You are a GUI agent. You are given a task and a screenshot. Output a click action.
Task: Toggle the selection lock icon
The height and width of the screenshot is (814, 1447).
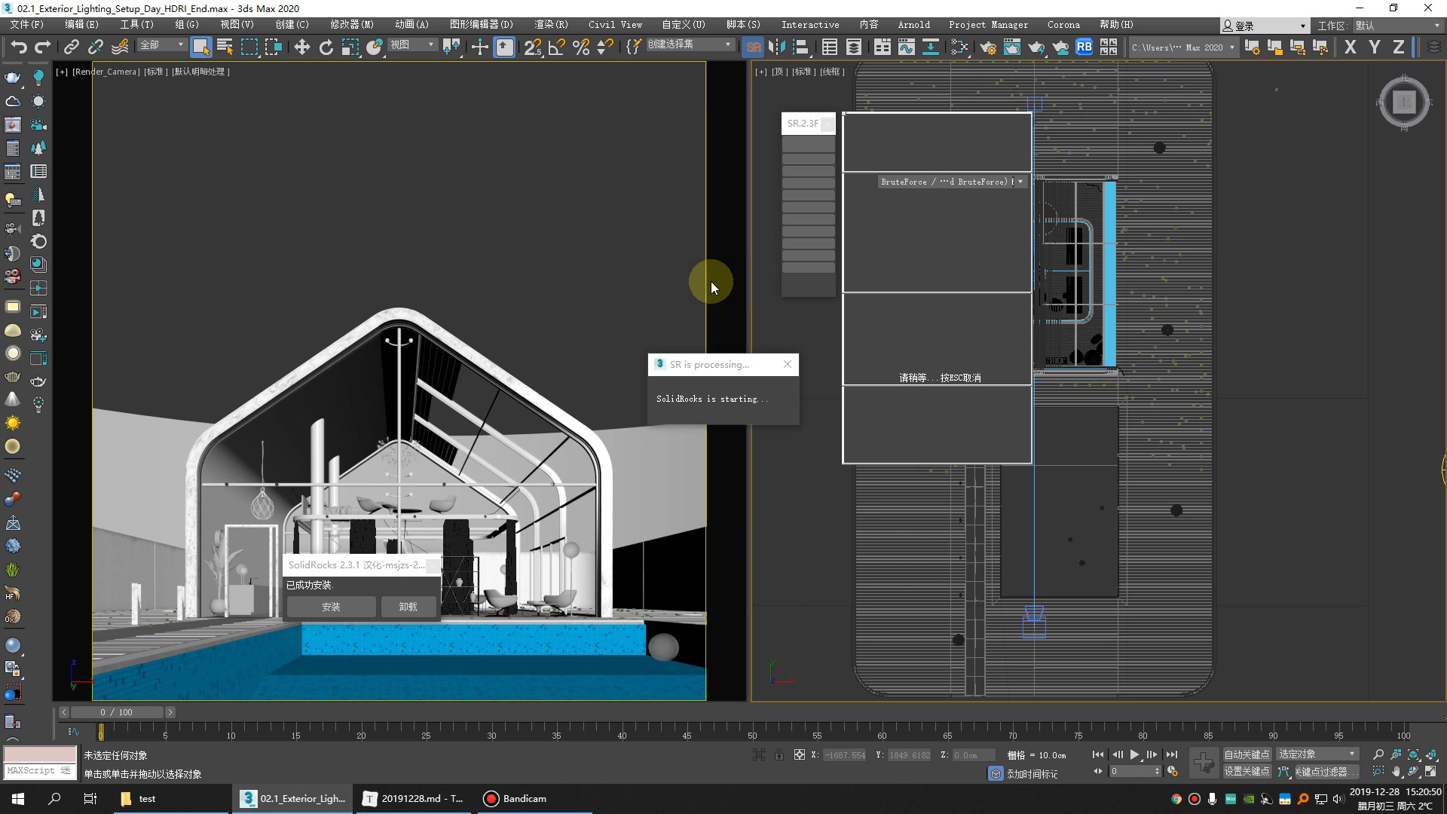779,754
